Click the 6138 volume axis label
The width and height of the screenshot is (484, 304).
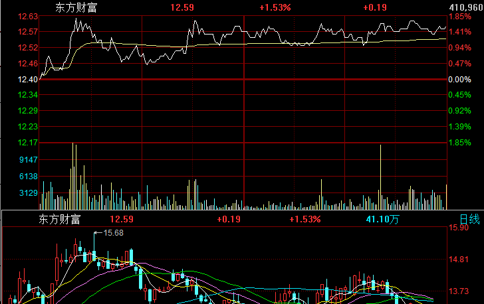click(29, 177)
